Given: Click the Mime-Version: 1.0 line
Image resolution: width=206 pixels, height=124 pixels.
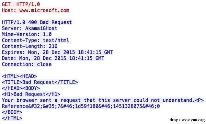Looking at the screenshot, I should click(x=27, y=34).
